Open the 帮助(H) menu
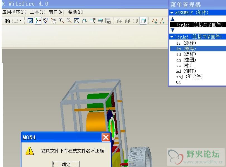The height and width of the screenshot is (167, 226). click(x=76, y=12)
